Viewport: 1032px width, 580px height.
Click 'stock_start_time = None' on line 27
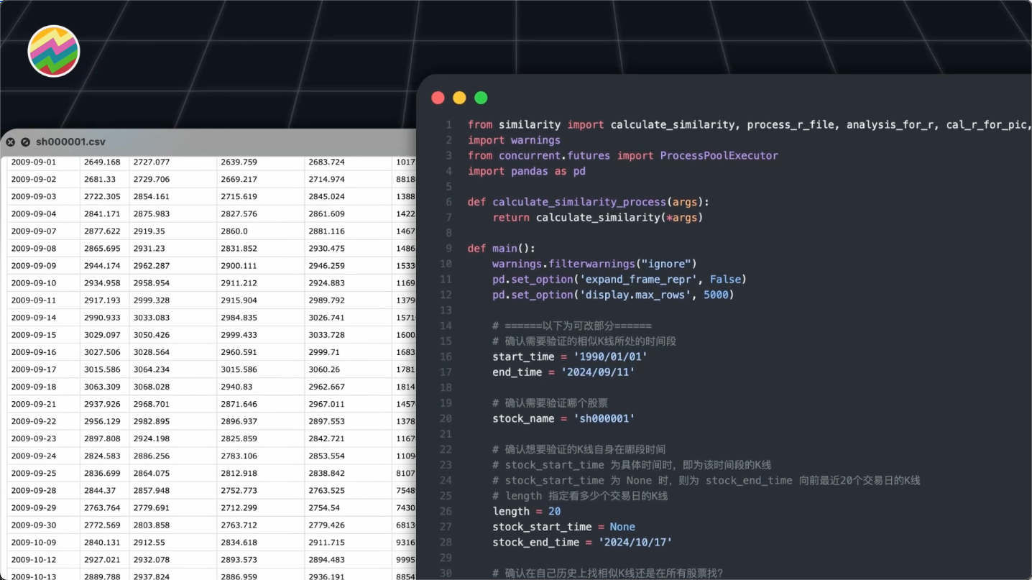pyautogui.click(x=563, y=527)
